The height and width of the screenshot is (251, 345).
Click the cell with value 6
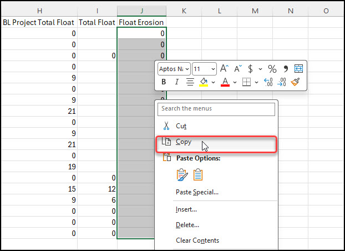coord(97,200)
